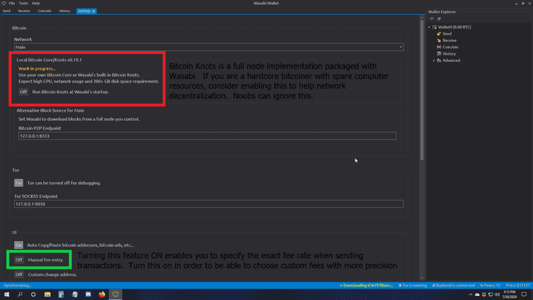Click the Peers icon in the status bar

tap(481, 285)
